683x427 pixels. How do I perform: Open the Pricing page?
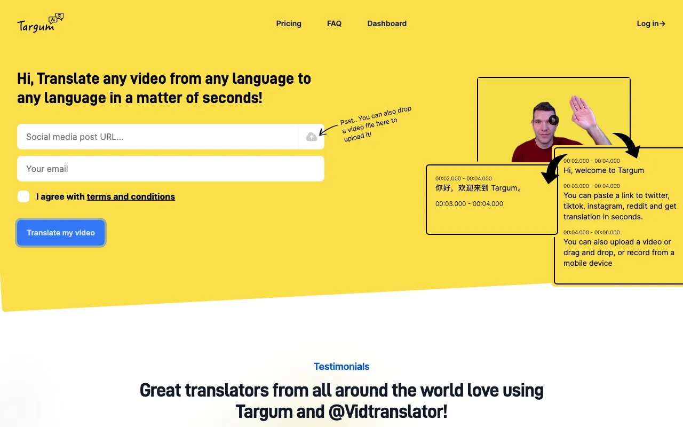pyautogui.click(x=289, y=23)
